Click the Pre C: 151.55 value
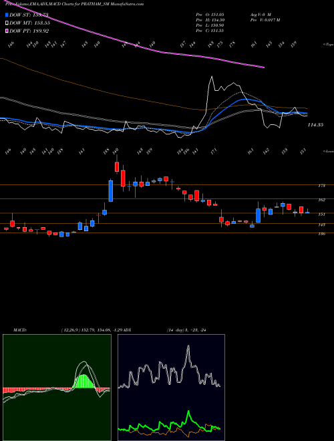Viewport: 334px width, 441px height. point(210,31)
